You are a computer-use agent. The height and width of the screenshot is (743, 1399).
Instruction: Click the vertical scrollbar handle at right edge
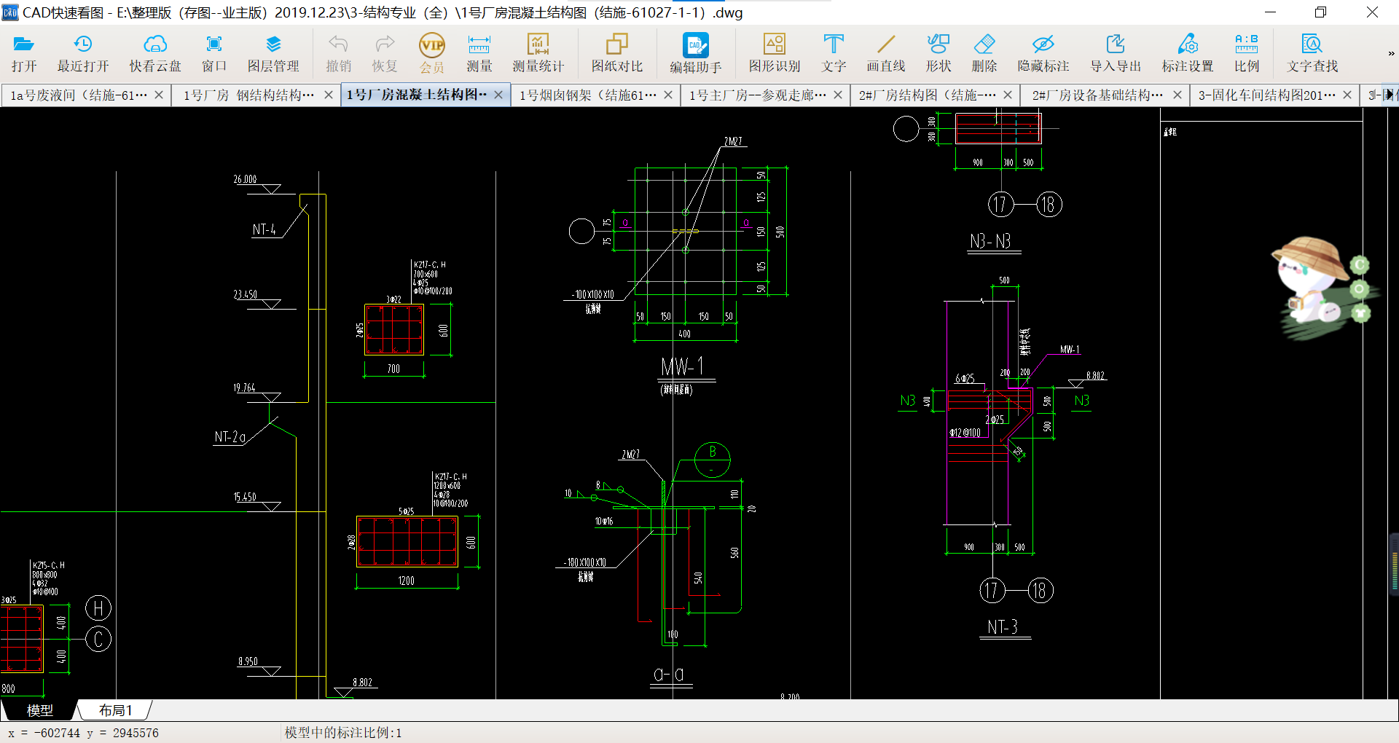(1394, 565)
